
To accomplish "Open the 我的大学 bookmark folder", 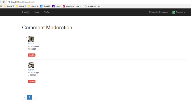I will [x=33, y=6].
